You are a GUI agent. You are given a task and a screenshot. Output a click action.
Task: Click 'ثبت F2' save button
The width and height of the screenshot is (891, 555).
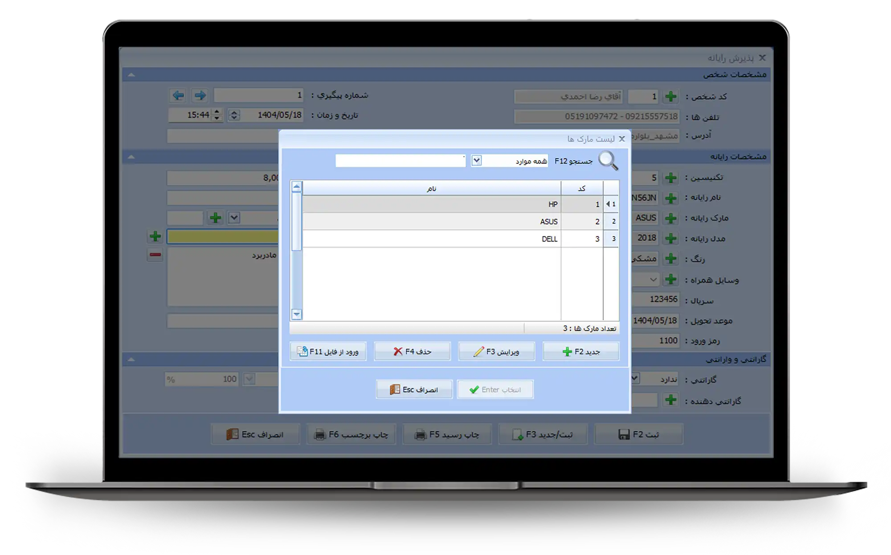pyautogui.click(x=638, y=434)
